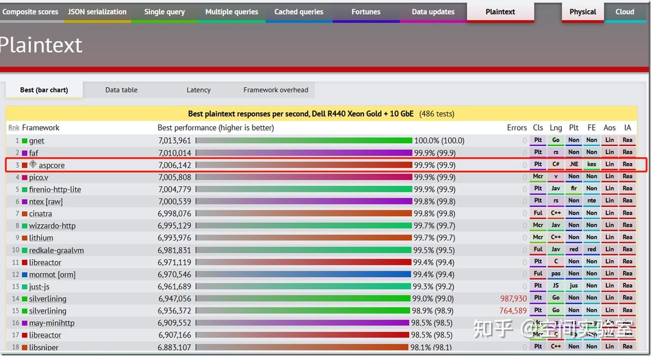Open the Latency tab

(198, 90)
